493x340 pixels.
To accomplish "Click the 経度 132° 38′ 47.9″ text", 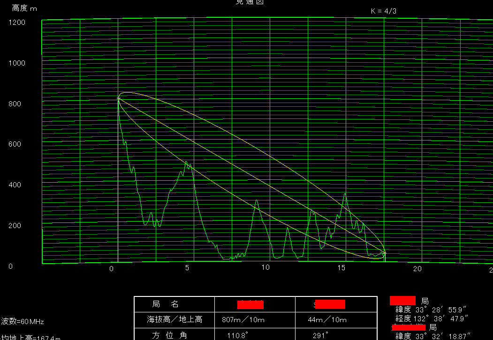I will (x=432, y=318).
